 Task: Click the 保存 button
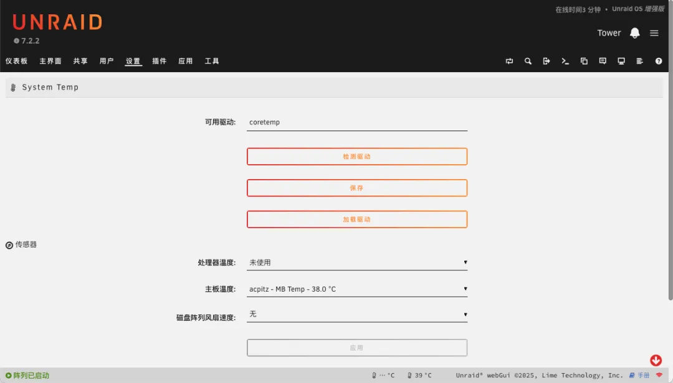tap(357, 188)
